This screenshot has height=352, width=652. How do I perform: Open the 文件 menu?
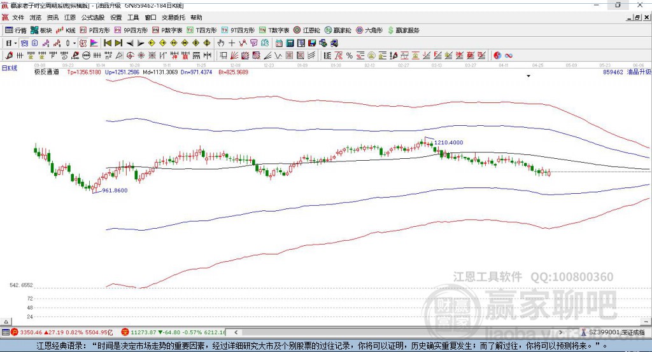click(18, 17)
